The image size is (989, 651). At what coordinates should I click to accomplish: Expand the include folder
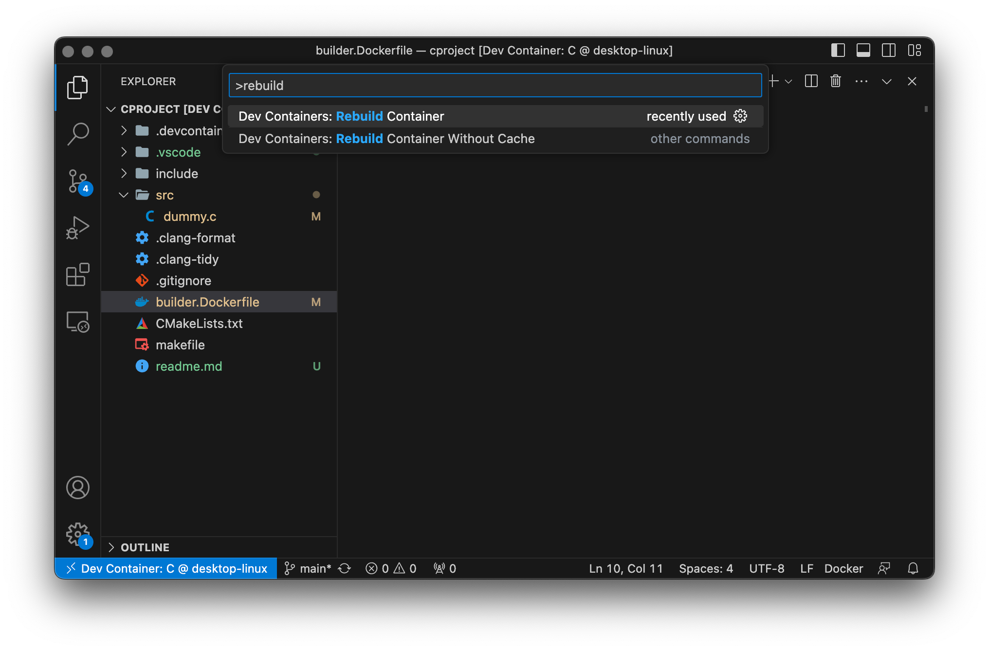coord(177,174)
